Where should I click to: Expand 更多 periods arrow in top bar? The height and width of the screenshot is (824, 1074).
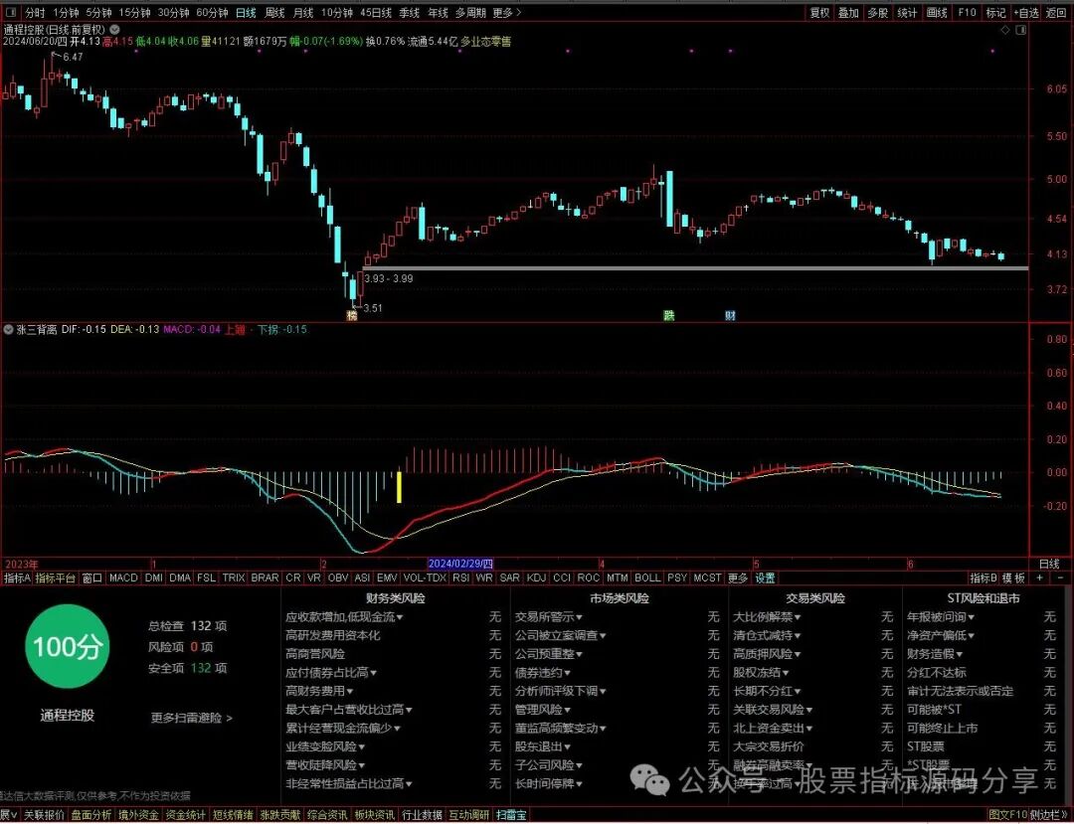[507, 12]
